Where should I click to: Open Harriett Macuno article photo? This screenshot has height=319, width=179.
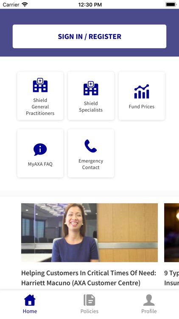coord(89,233)
